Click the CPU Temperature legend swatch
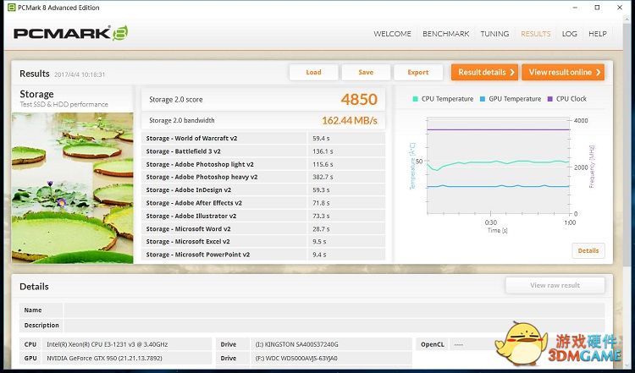 (x=415, y=99)
